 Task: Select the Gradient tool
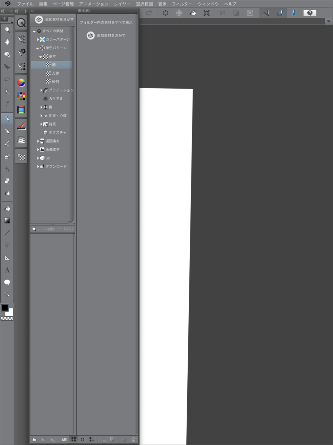click(x=7, y=221)
